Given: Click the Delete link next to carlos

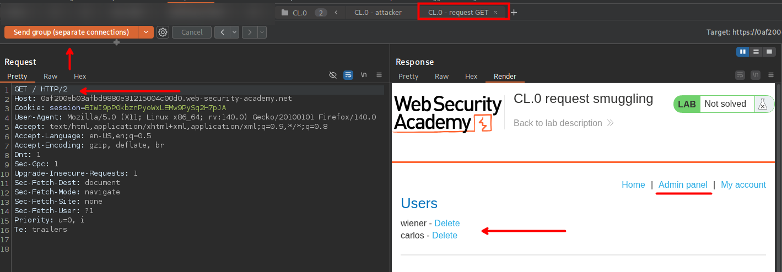Looking at the screenshot, I should (x=444, y=235).
